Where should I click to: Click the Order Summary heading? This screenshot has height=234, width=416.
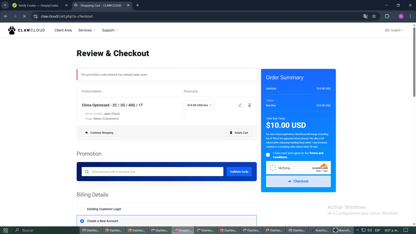pos(285,78)
